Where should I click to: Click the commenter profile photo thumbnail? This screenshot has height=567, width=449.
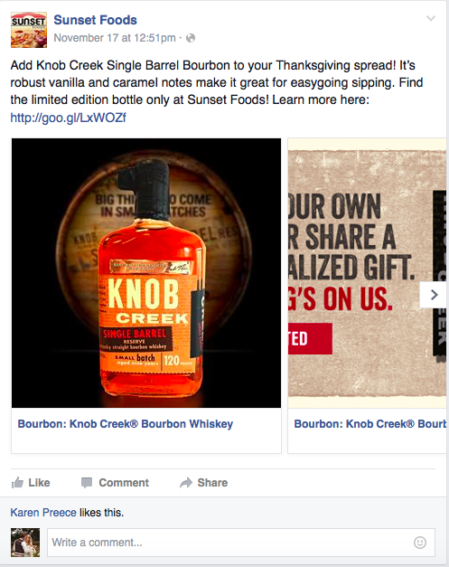25,543
